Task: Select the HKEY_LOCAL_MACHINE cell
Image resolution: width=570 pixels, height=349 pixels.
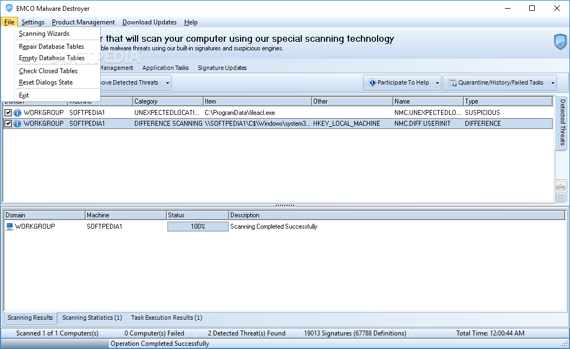Action: coord(346,124)
